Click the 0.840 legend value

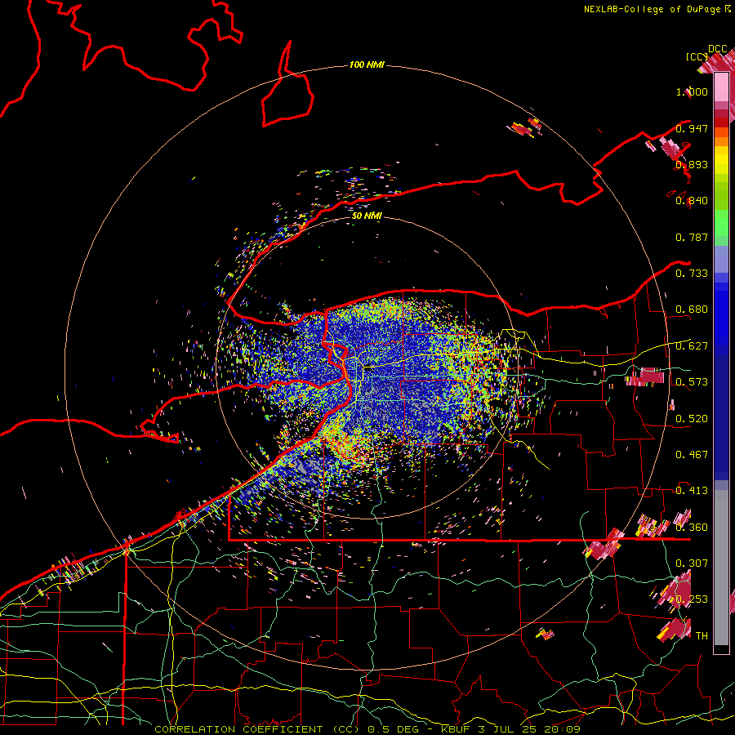point(692,201)
